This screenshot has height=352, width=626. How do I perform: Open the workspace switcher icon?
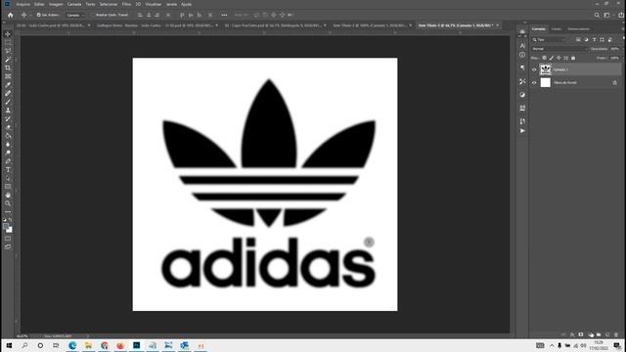click(607, 15)
